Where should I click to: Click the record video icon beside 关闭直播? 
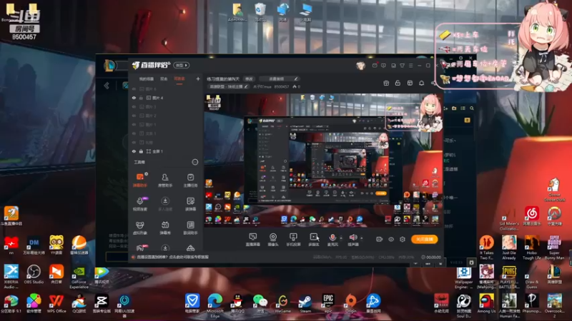(380, 239)
